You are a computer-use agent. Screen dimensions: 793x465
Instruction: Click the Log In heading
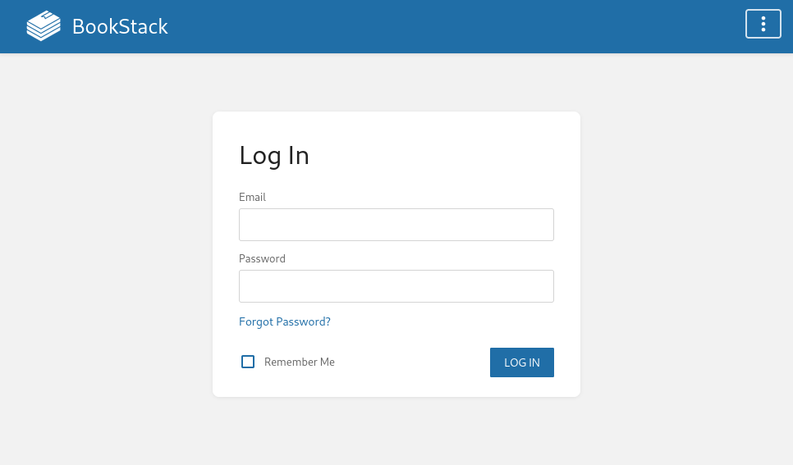[274, 156]
